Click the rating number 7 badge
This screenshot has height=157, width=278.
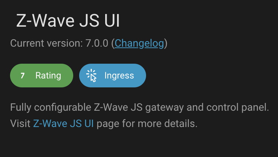click(x=23, y=76)
